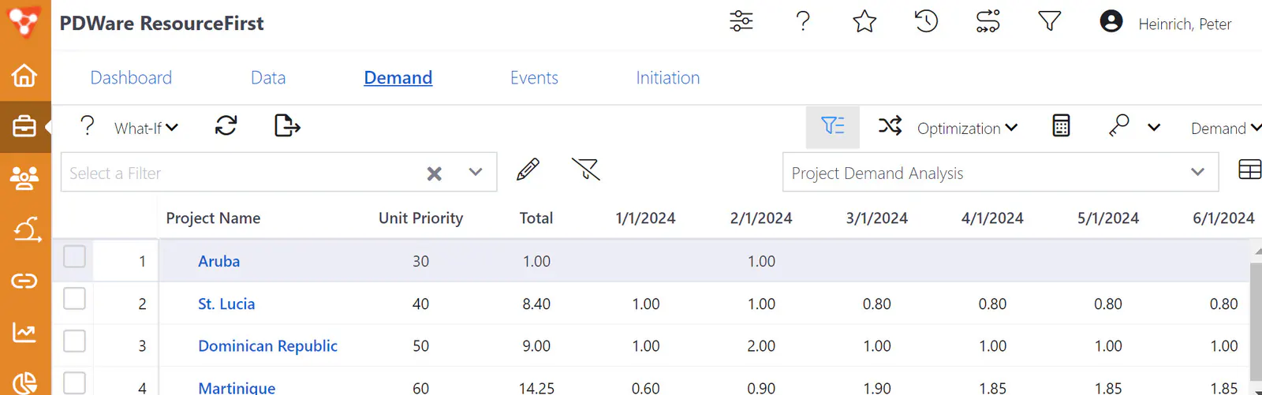1262x395 pixels.
Task: Click the 3/1/2024 column header
Action: [876, 218]
